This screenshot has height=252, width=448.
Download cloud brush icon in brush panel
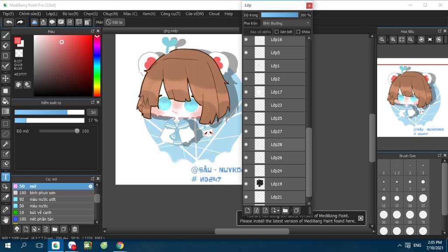tap(17, 229)
